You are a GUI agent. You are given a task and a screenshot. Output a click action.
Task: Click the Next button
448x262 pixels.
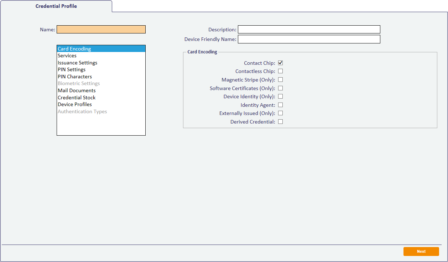pos(421,251)
